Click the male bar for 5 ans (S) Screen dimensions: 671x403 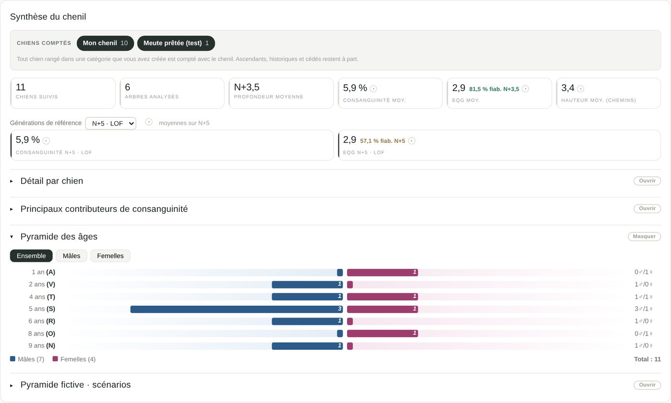coord(237,309)
